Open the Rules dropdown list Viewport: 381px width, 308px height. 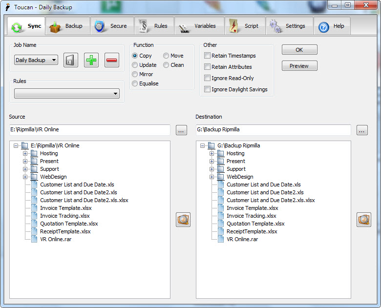pos(67,93)
